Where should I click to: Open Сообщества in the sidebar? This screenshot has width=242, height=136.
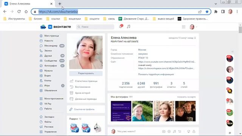click(x=51, y=60)
